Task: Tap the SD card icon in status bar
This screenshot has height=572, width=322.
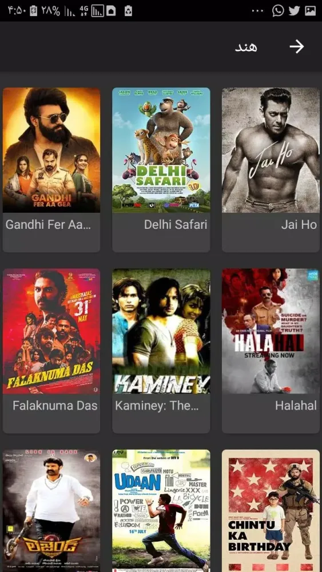Action: click(111, 10)
